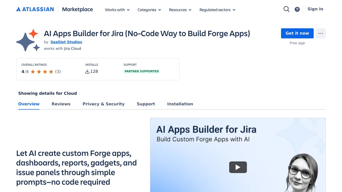Click the Atlassian logo
342x192 pixels.
point(35,9)
